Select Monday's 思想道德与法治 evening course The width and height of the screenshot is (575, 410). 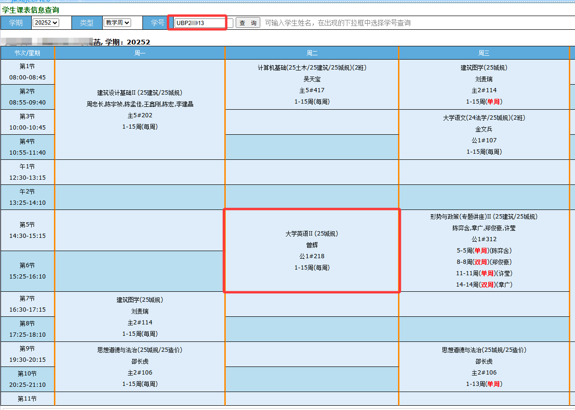point(140,366)
